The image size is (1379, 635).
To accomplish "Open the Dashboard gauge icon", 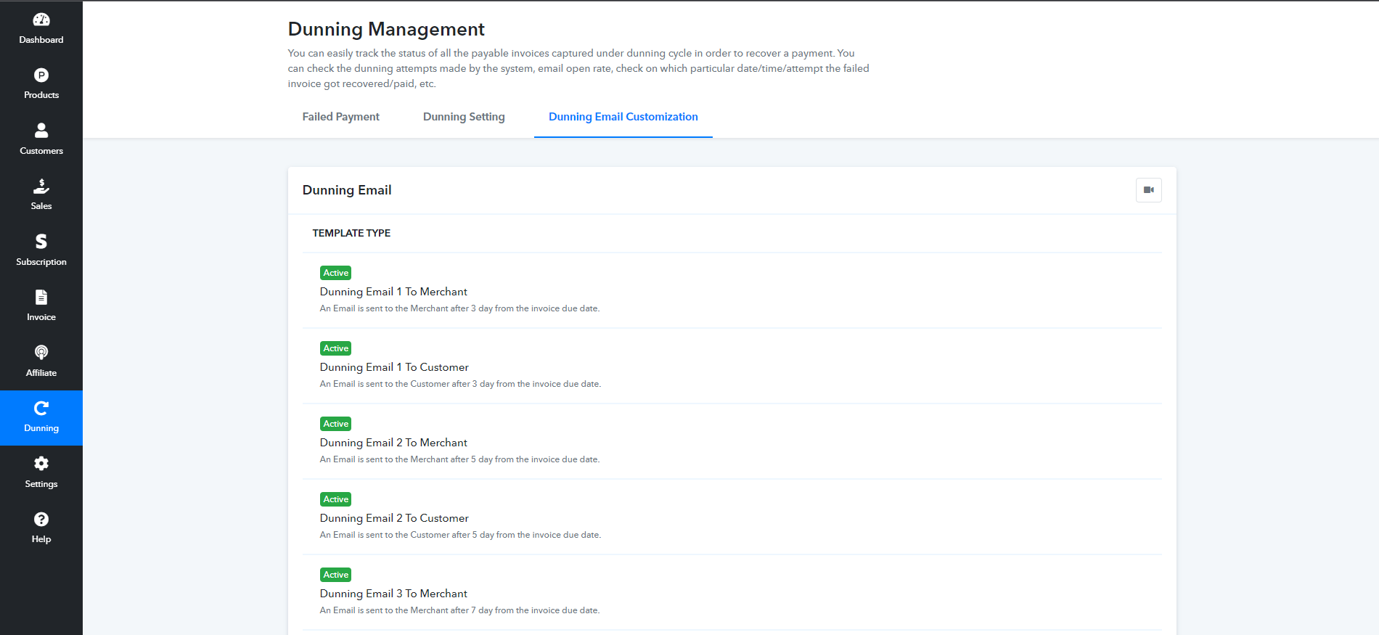I will (x=41, y=20).
